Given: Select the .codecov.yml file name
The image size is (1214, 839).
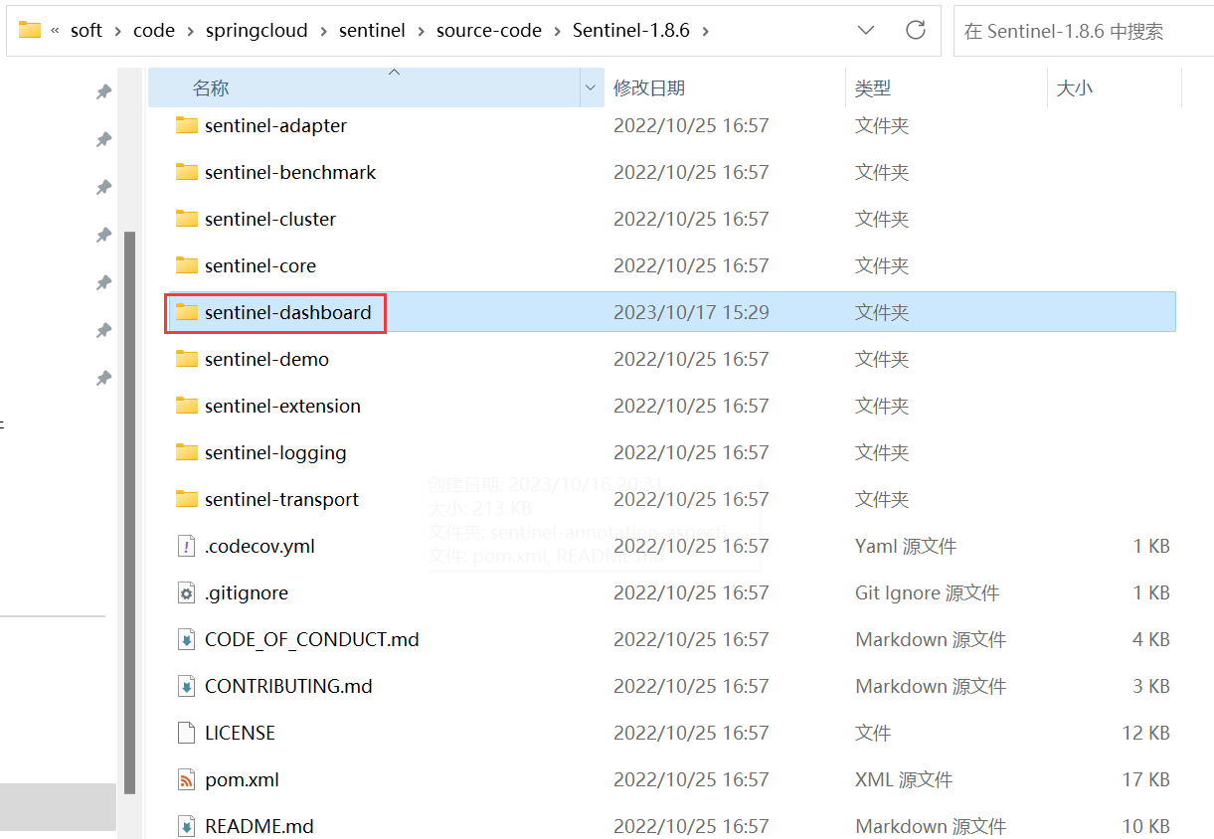Looking at the screenshot, I should point(260,546).
